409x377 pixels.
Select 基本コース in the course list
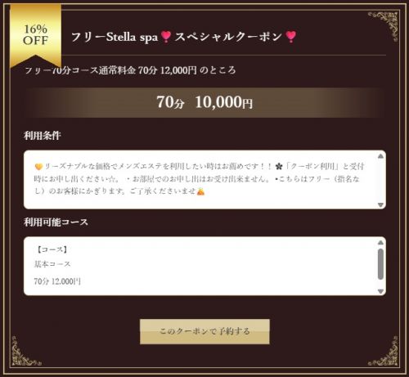52,264
